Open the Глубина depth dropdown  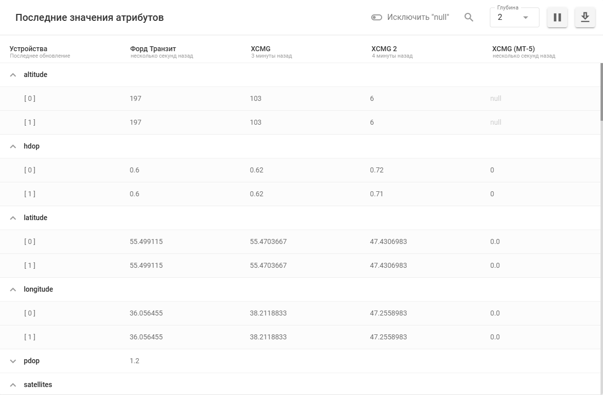[x=514, y=17]
